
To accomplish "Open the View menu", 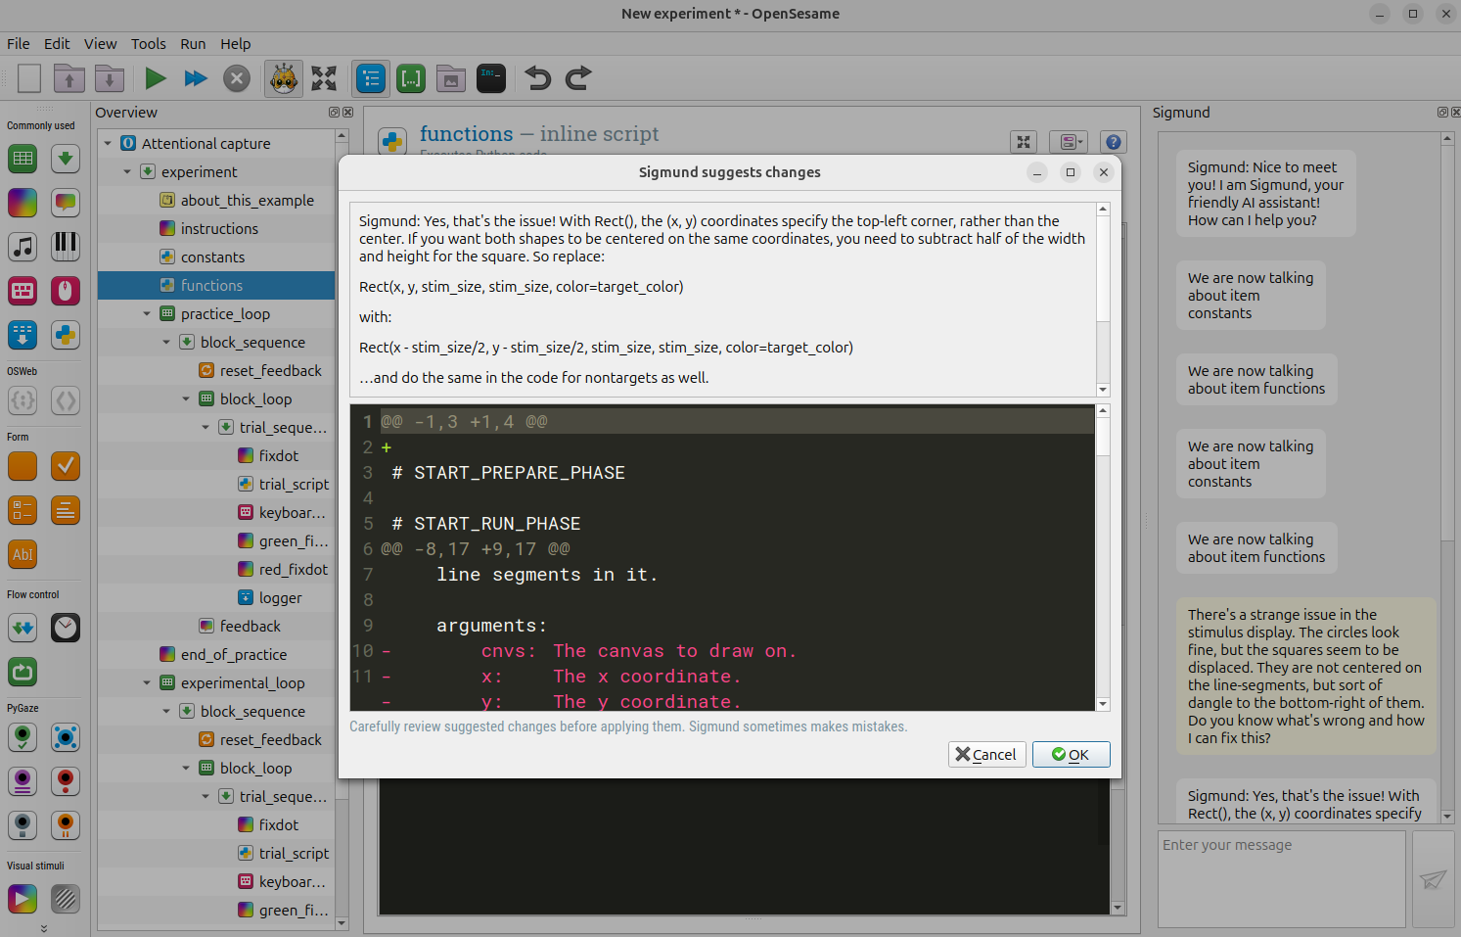I will 100,44.
